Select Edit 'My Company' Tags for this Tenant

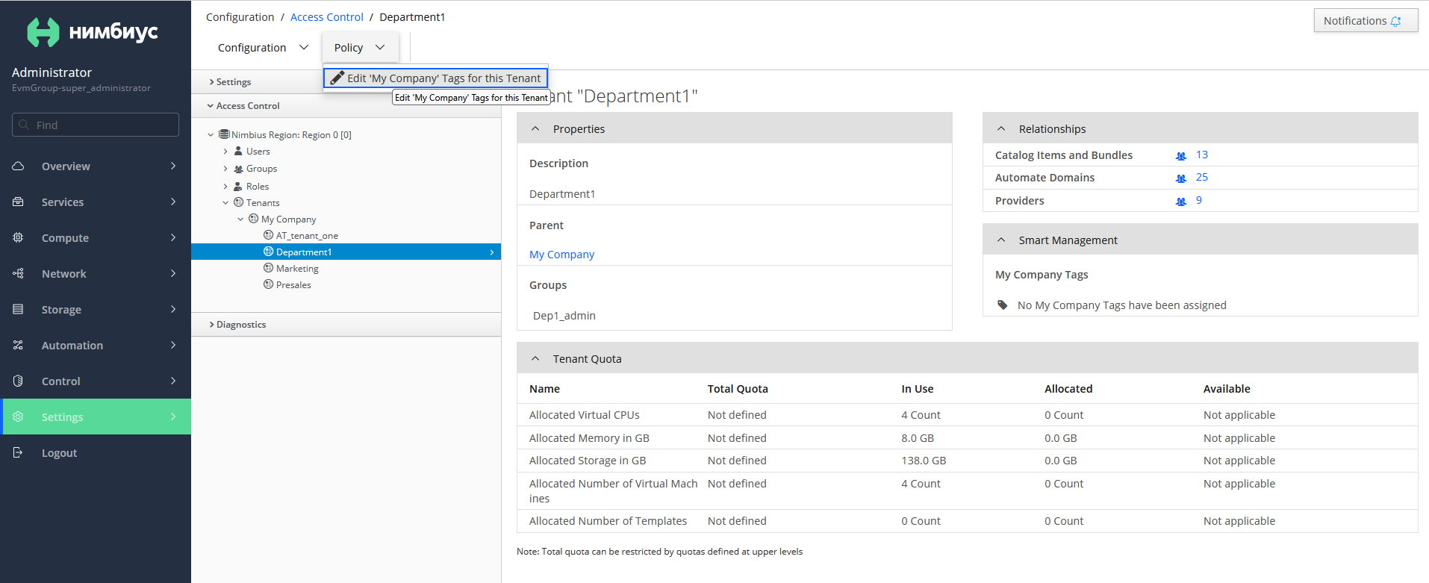pyautogui.click(x=436, y=78)
